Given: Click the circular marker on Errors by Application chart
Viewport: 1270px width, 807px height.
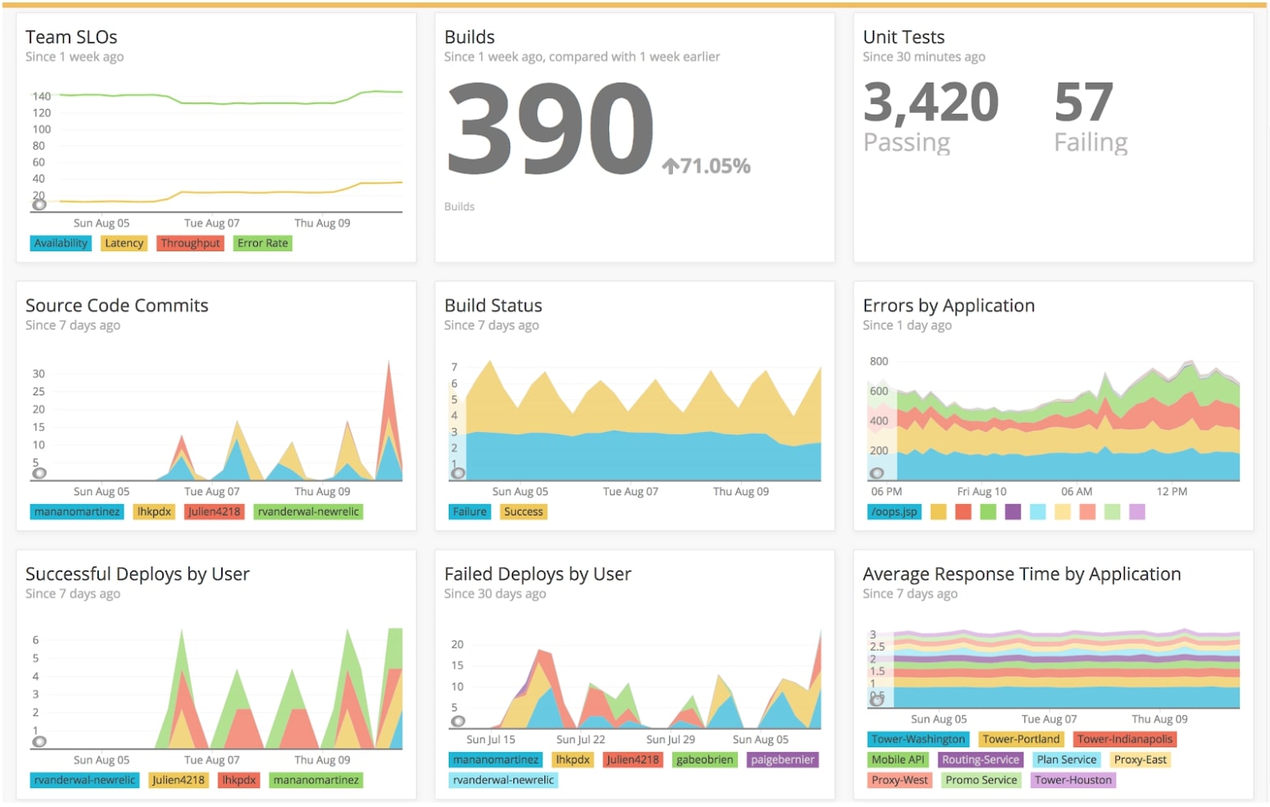Looking at the screenshot, I should coord(877,472).
